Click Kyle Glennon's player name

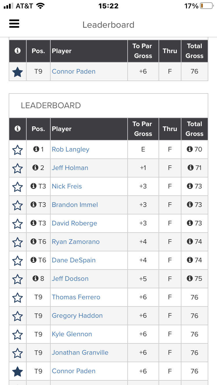coord(72,334)
